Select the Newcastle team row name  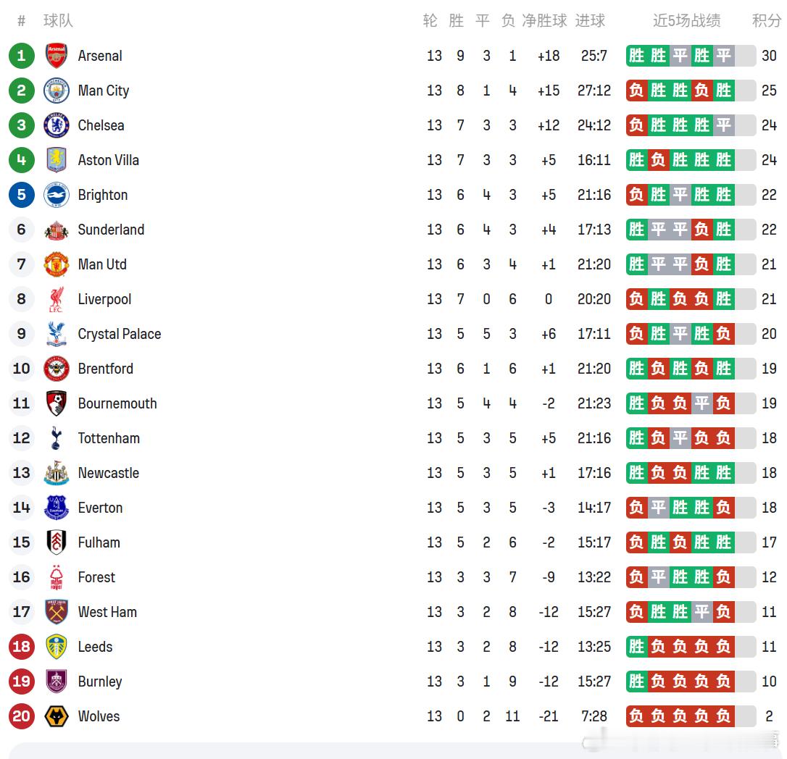tap(108, 473)
